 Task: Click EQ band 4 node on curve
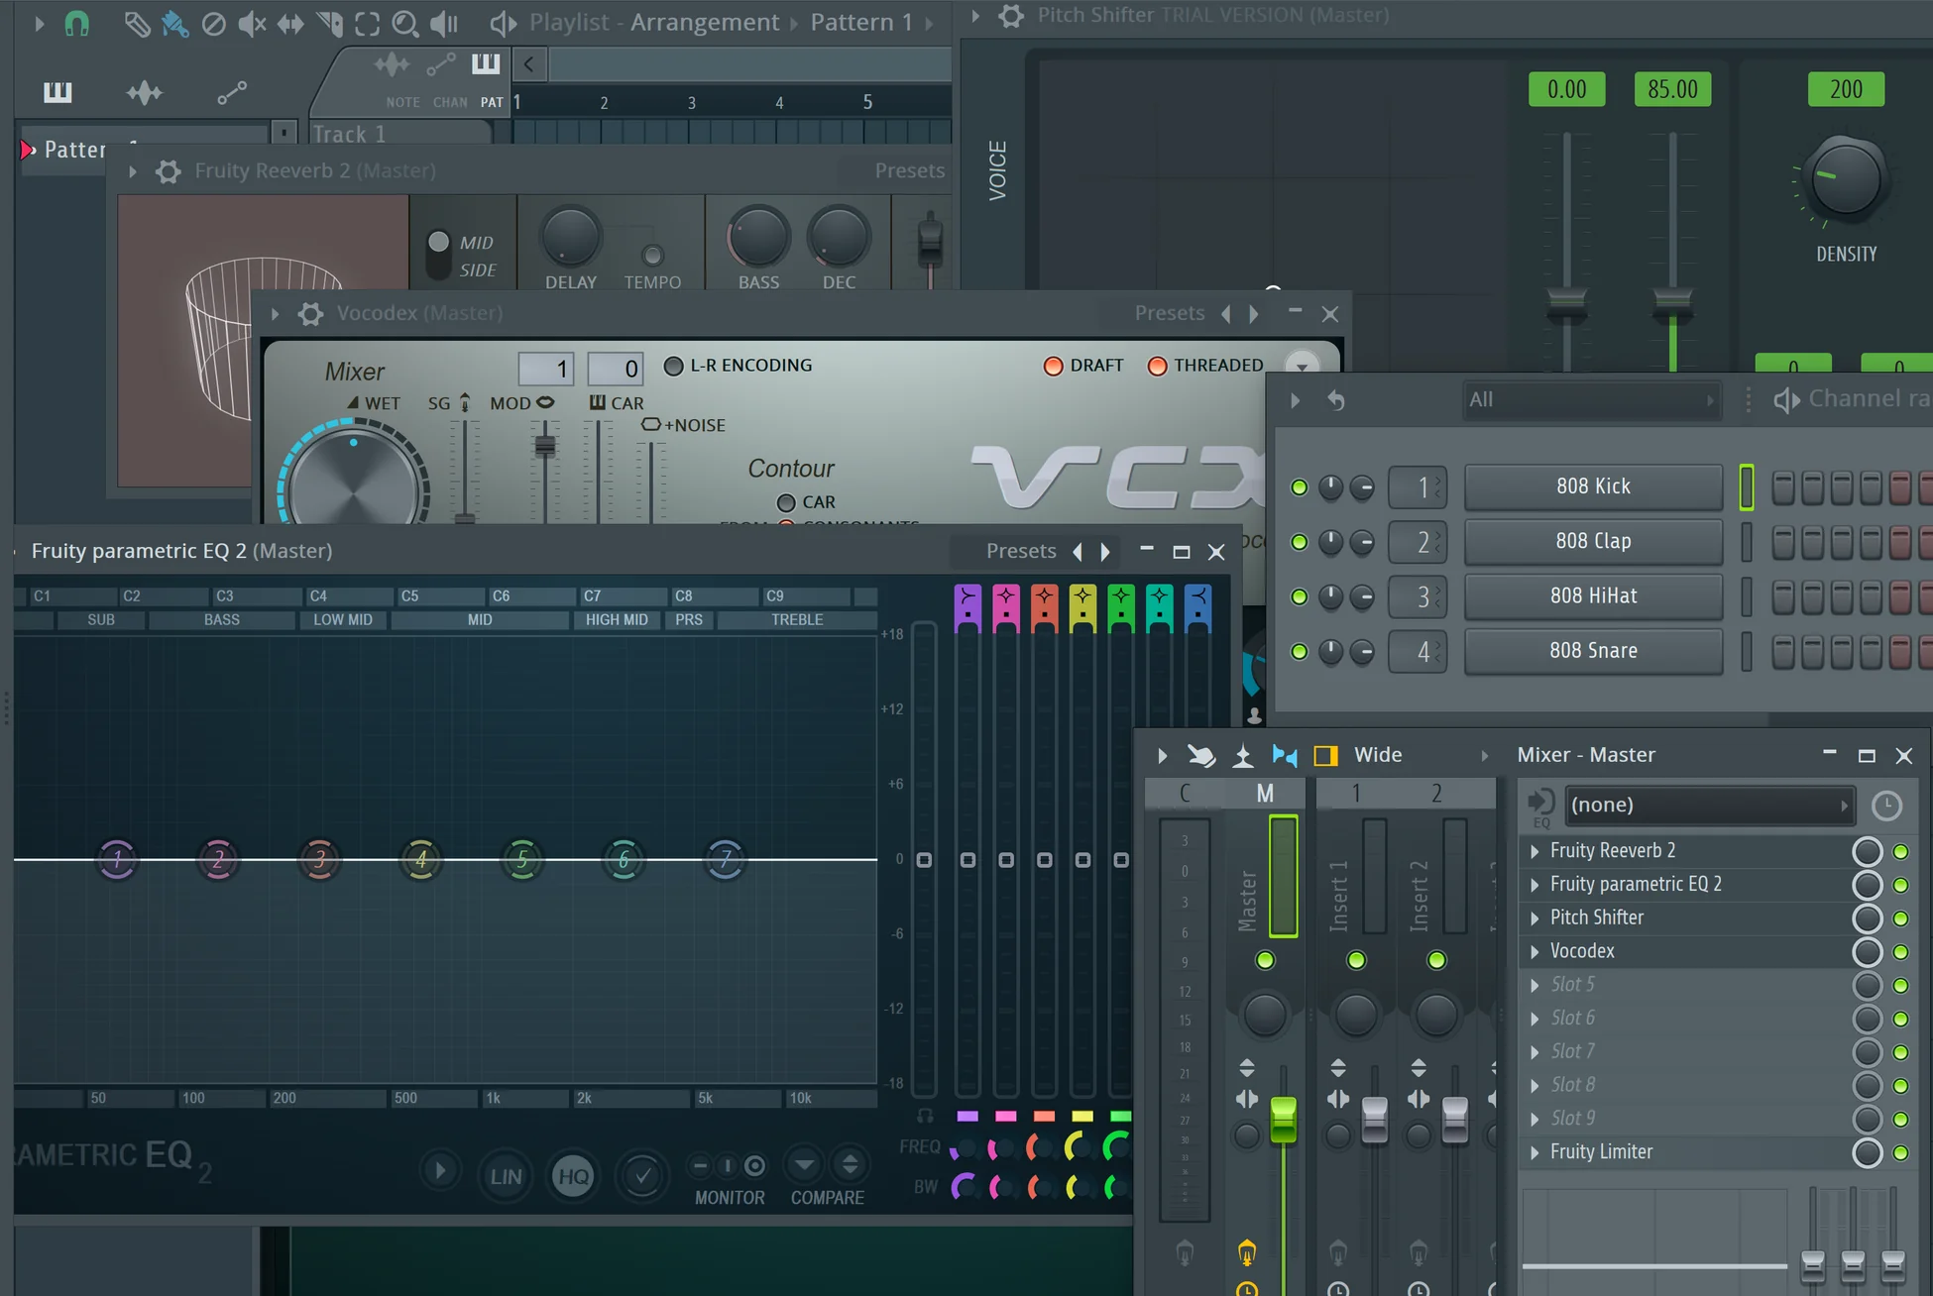click(420, 859)
